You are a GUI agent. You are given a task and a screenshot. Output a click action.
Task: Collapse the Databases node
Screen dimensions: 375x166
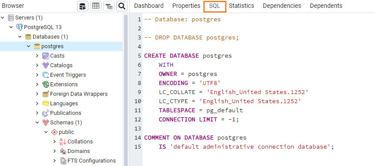20,37
